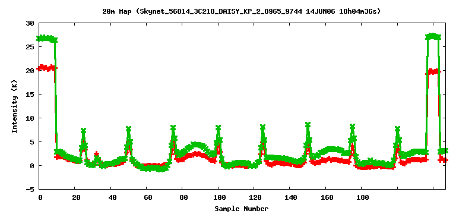Image resolution: width=456 pixels, height=214 pixels.
Task: Click the red plateau at the far right
Action: coord(433,71)
